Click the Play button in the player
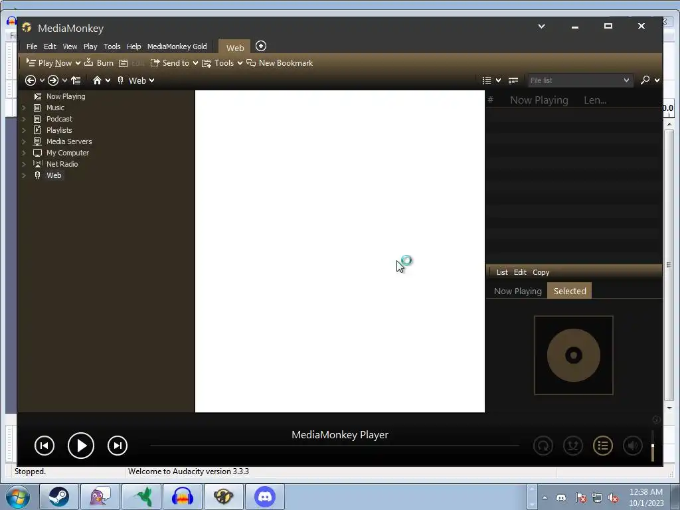 point(80,446)
